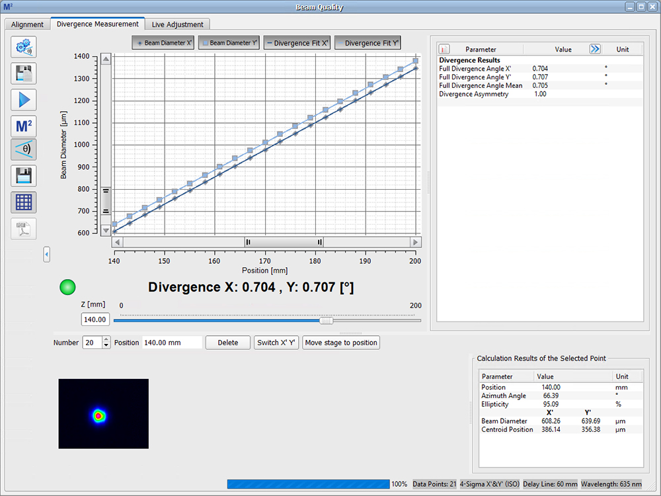This screenshot has height=496, width=661.
Task: Click the Z [mm] input field
Action: pos(95,319)
